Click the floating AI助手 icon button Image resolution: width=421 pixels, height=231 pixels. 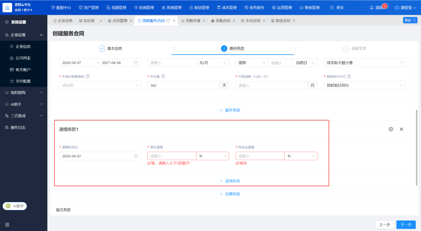(x=15, y=206)
